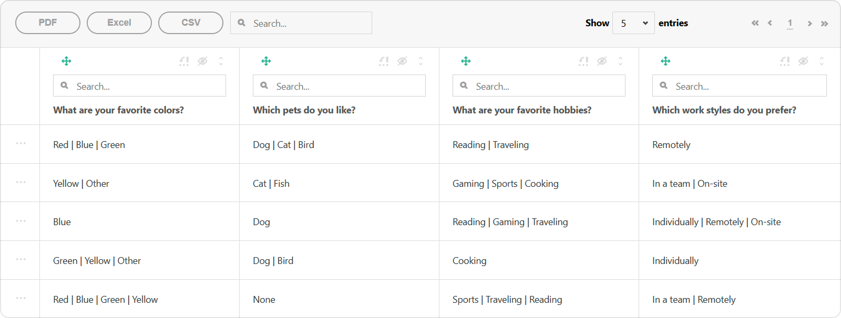Export the table as Excel
Screen dimensions: 841x318
tap(119, 23)
